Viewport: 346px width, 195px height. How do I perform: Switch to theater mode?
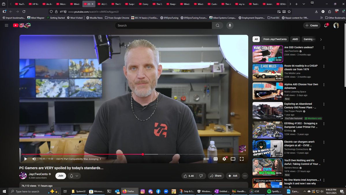pos(233,159)
